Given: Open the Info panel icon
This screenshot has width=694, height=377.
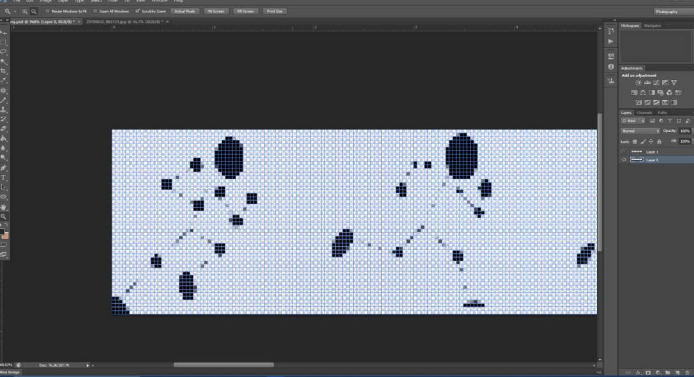Looking at the screenshot, I should tap(611, 67).
